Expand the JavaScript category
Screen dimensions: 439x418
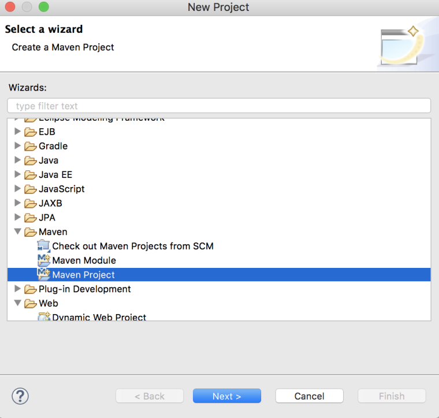tap(17, 188)
